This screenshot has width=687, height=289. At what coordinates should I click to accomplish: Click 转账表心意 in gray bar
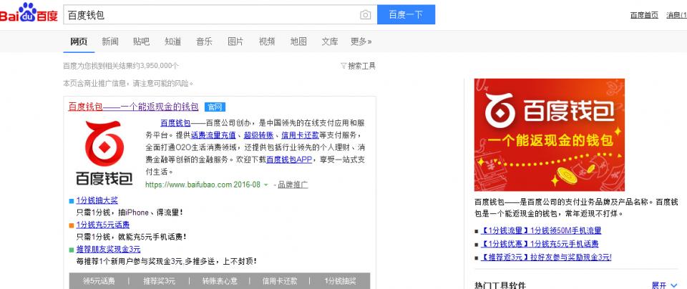point(220,281)
